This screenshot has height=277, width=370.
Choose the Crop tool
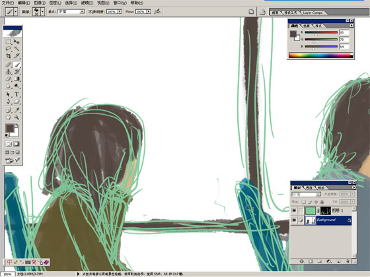click(x=8, y=56)
